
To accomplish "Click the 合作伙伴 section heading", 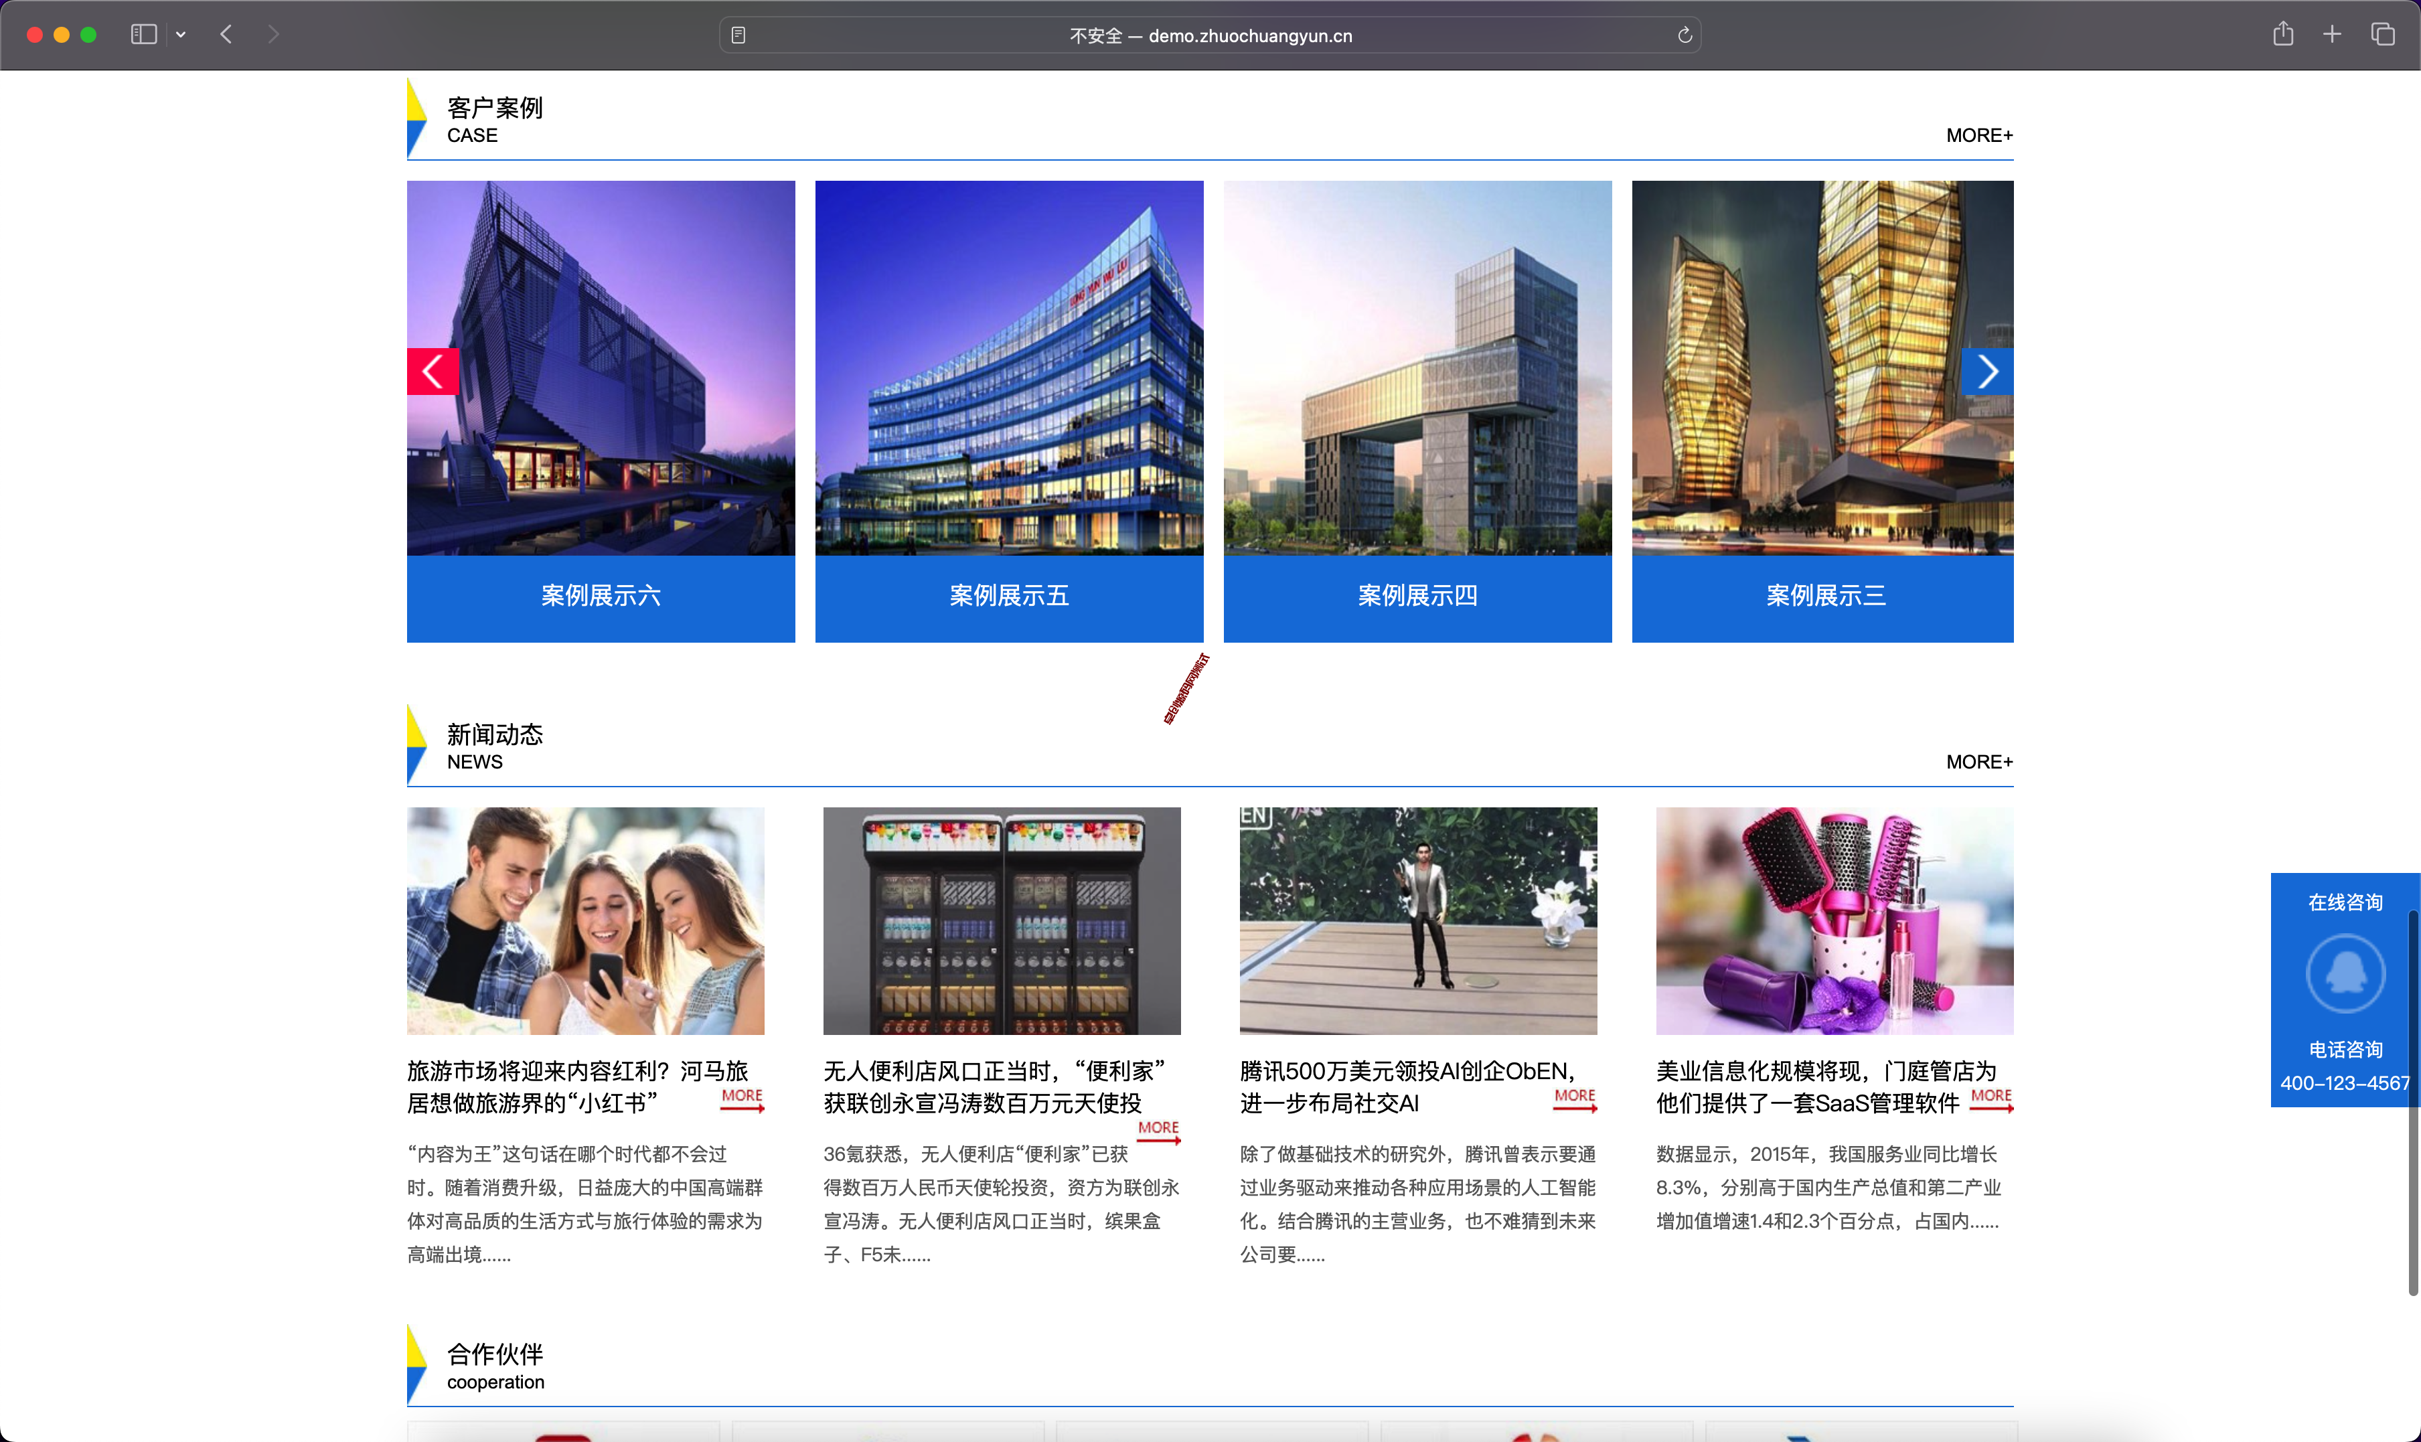I will pos(495,1354).
